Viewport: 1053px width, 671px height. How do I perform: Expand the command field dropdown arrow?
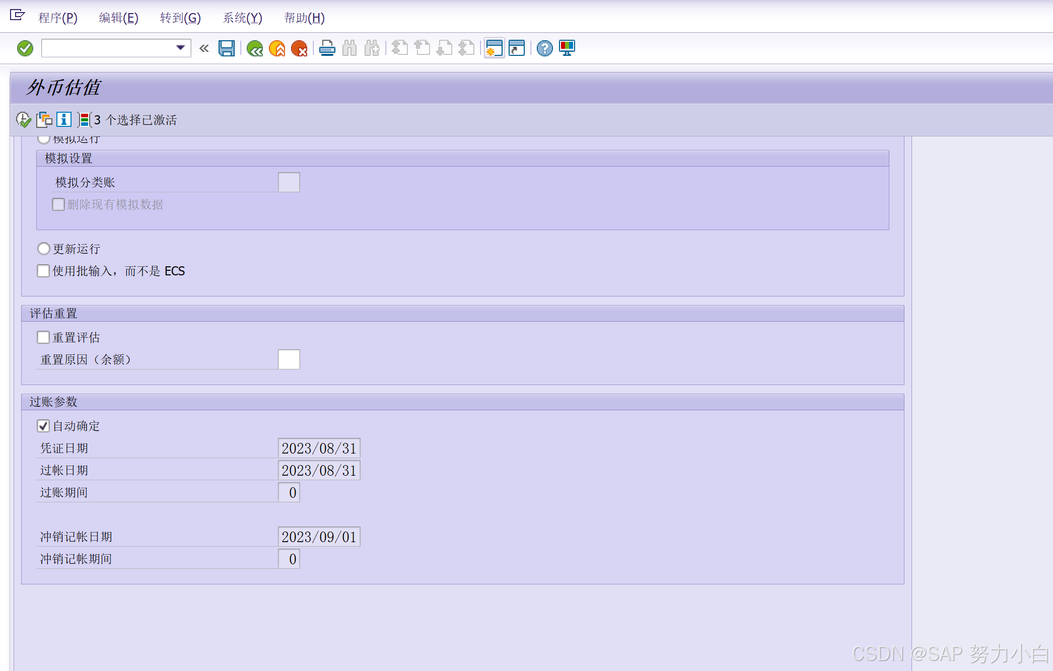[180, 48]
